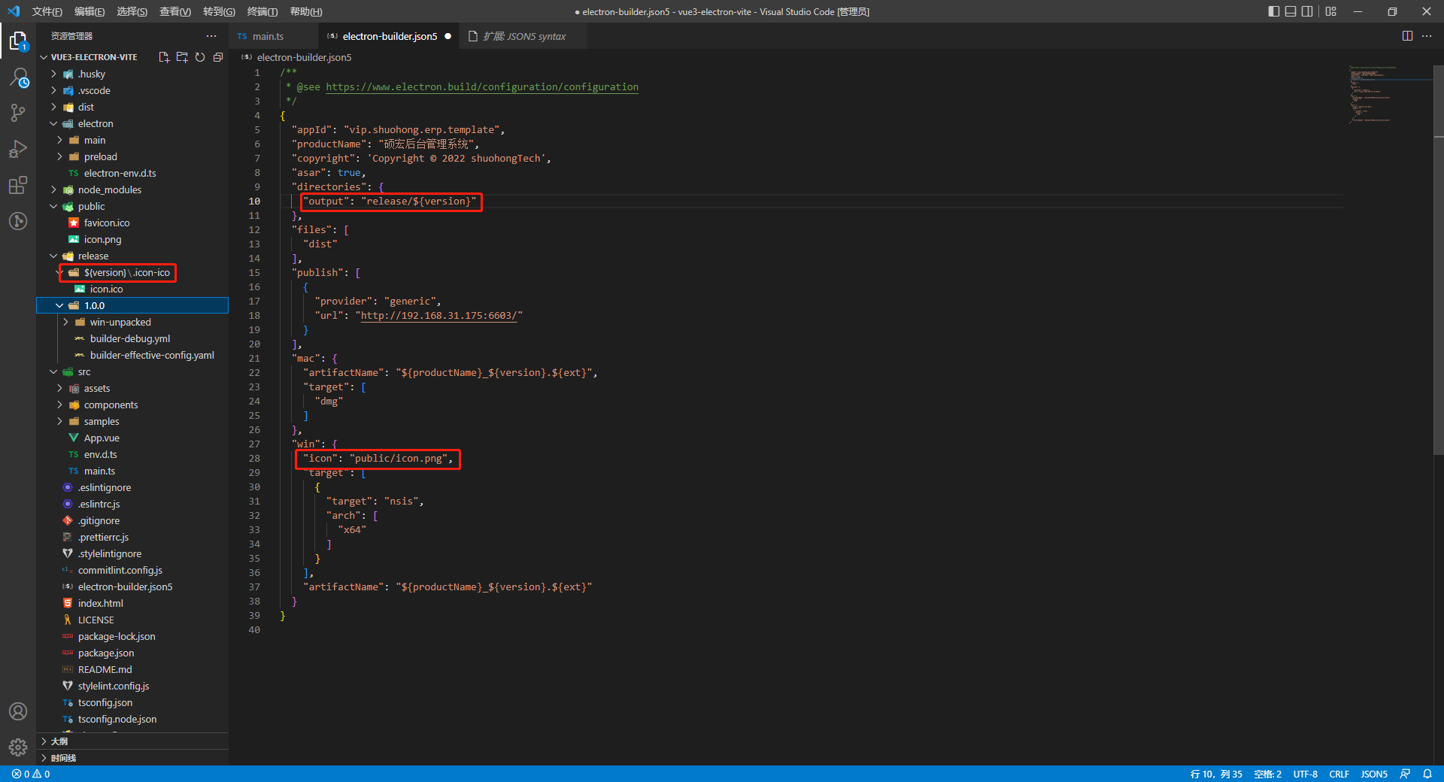Open the Source Control view
1444x782 pixels.
(x=19, y=112)
